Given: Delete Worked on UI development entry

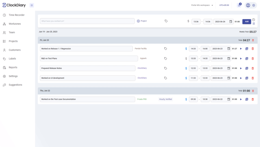Looking at the screenshot, I should (x=253, y=78).
